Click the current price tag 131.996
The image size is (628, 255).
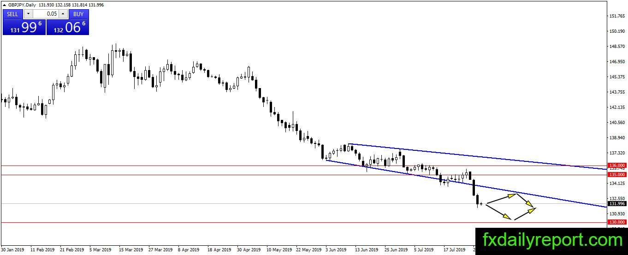pyautogui.click(x=617, y=204)
